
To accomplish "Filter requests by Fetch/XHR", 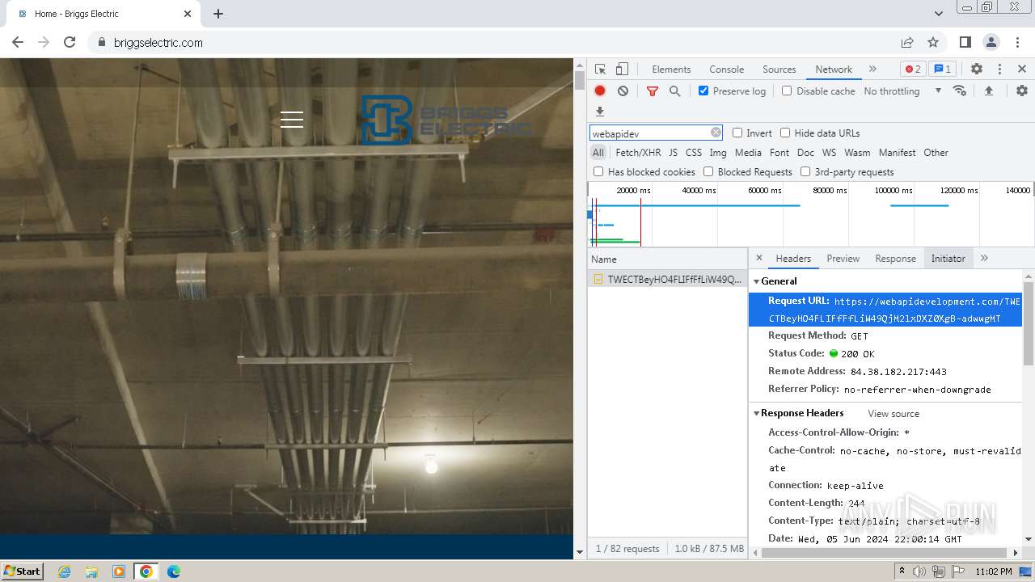I will coord(638,152).
